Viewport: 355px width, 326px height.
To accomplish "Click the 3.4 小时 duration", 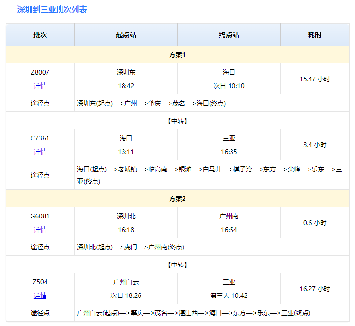I will [315, 145].
